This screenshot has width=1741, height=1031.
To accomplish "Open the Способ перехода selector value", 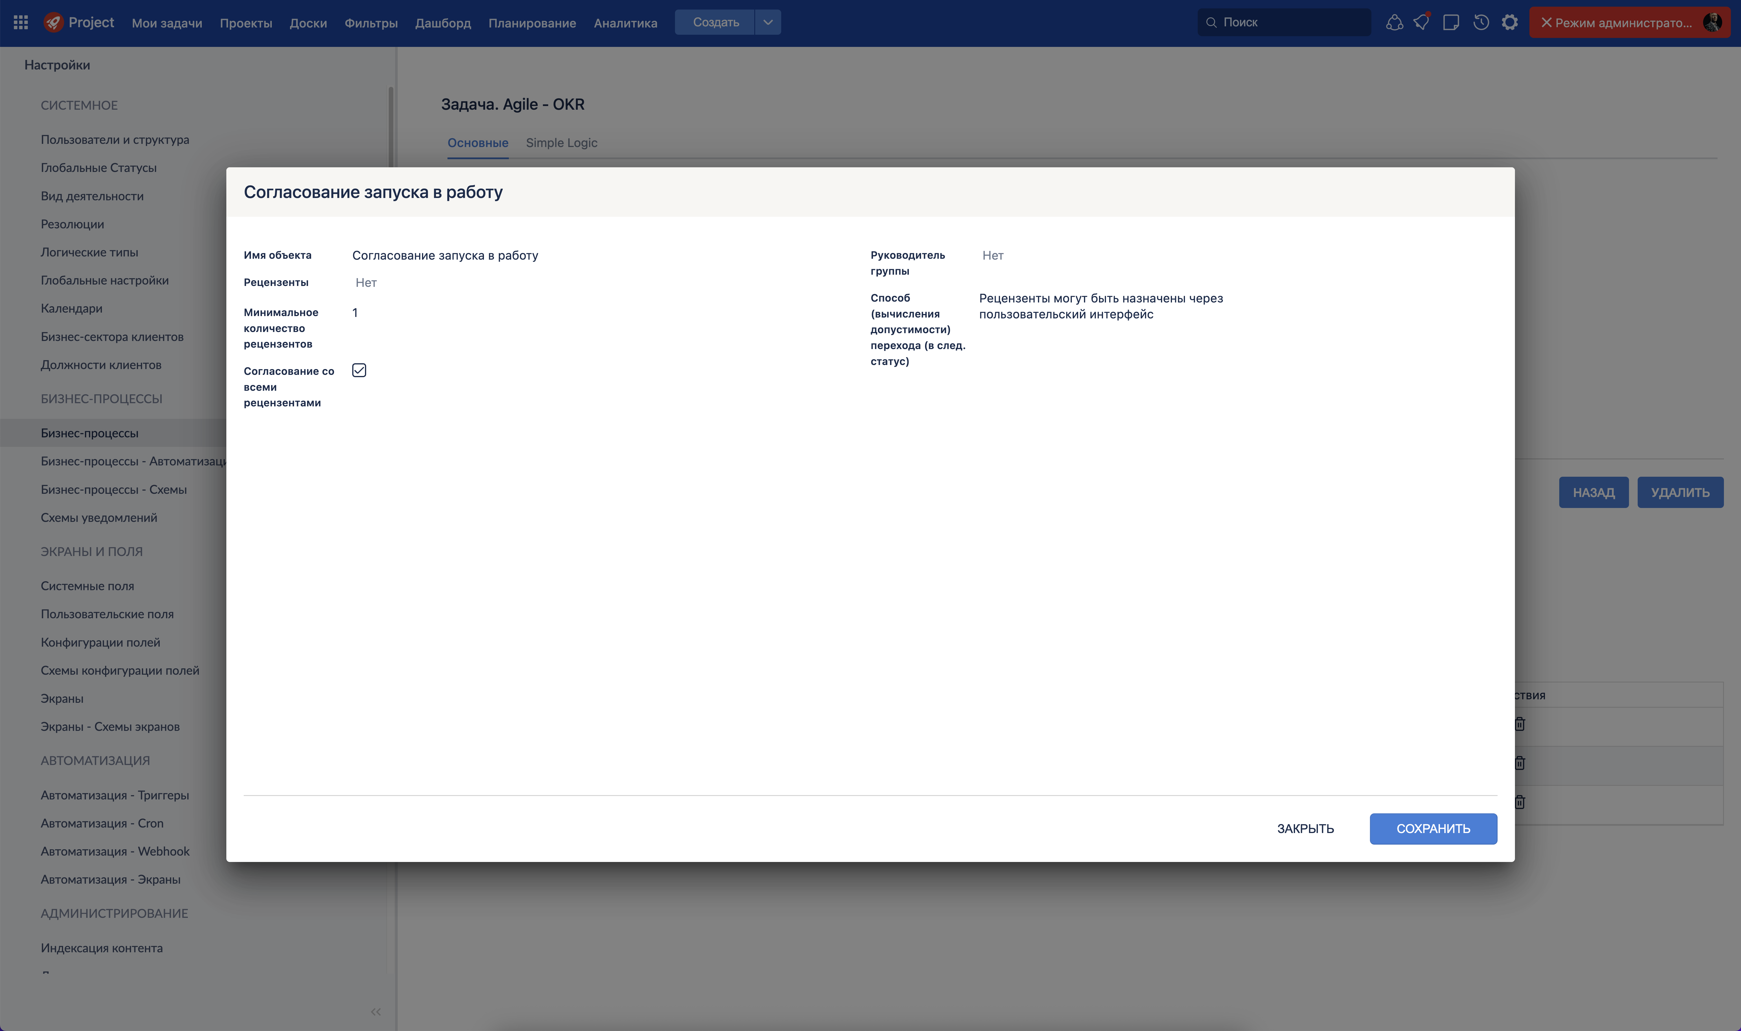I will point(1100,307).
